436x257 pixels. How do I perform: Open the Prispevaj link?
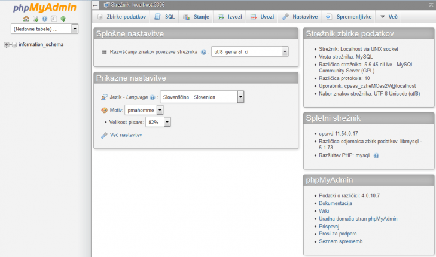(329, 227)
